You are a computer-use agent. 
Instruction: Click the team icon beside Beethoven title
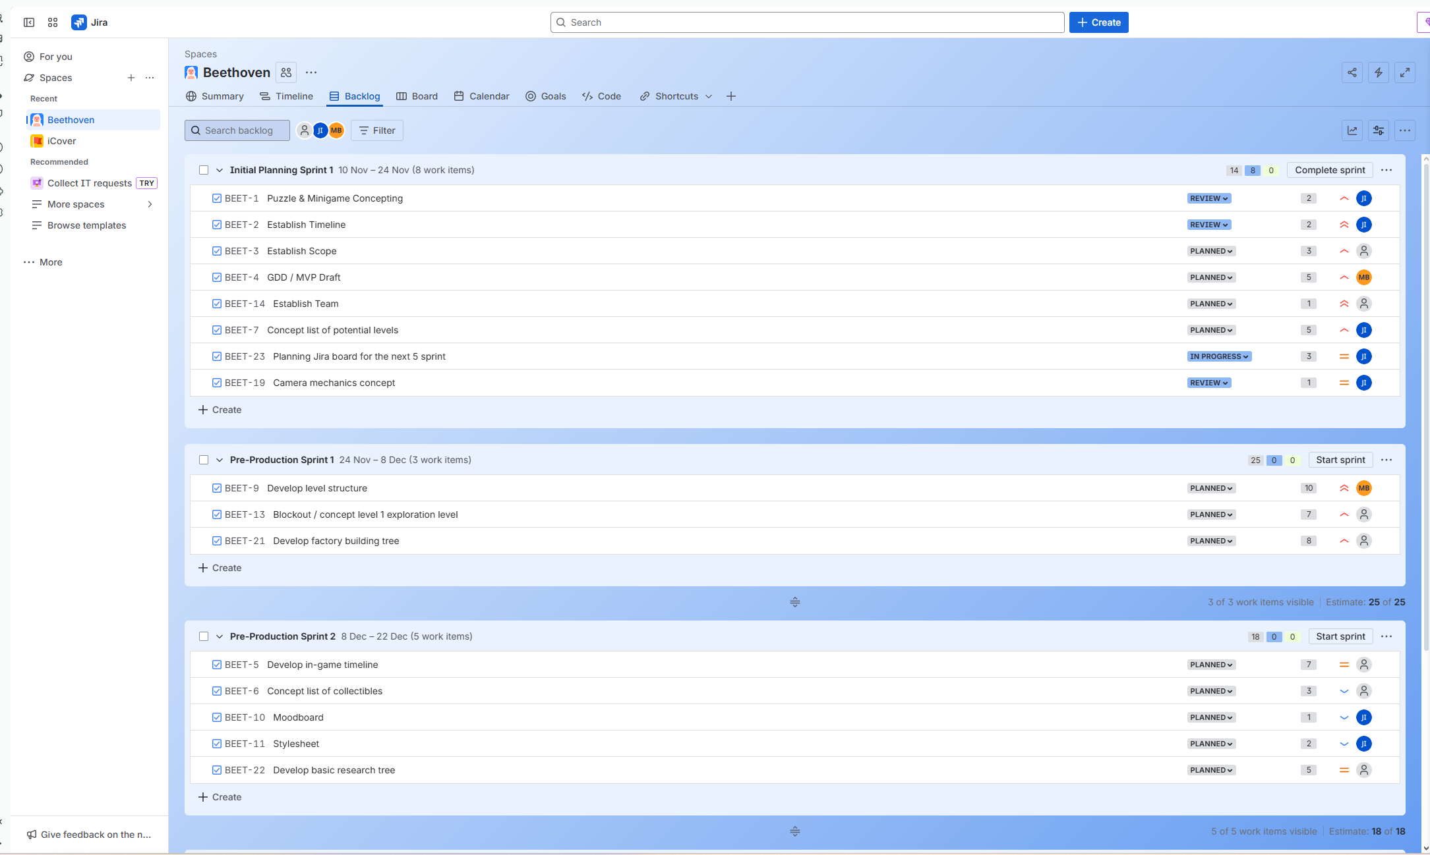[x=286, y=72]
